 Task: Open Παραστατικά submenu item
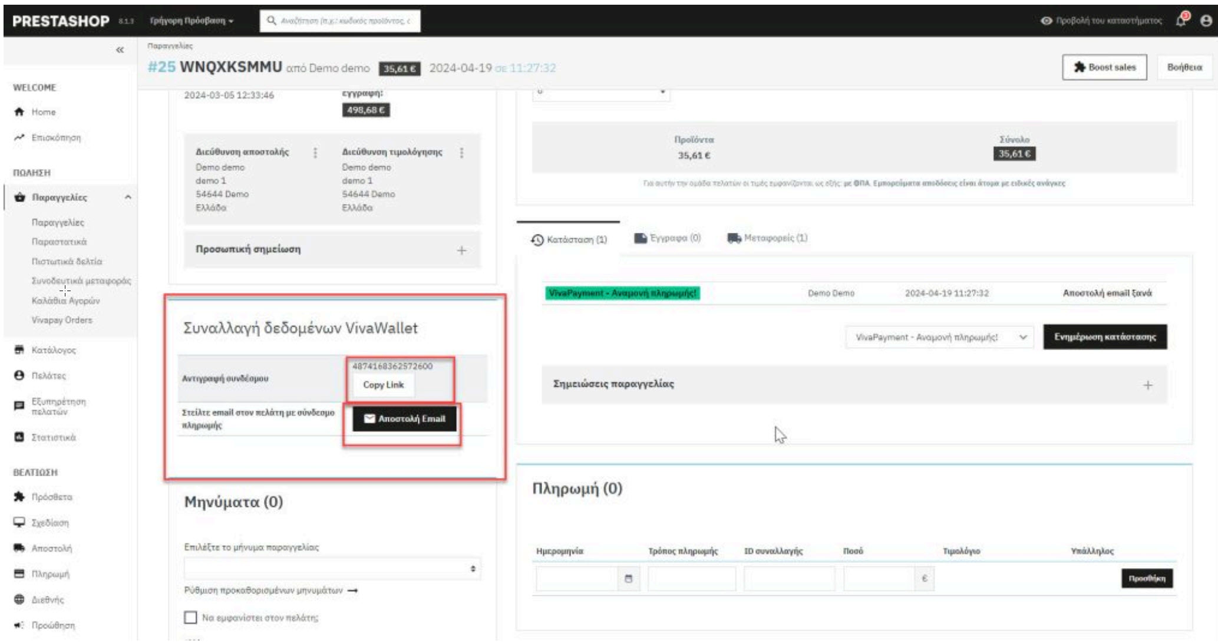point(59,242)
